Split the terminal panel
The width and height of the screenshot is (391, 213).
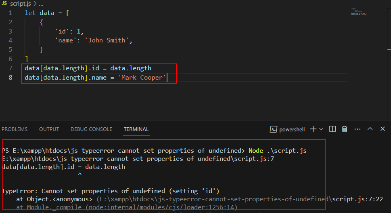click(332, 129)
